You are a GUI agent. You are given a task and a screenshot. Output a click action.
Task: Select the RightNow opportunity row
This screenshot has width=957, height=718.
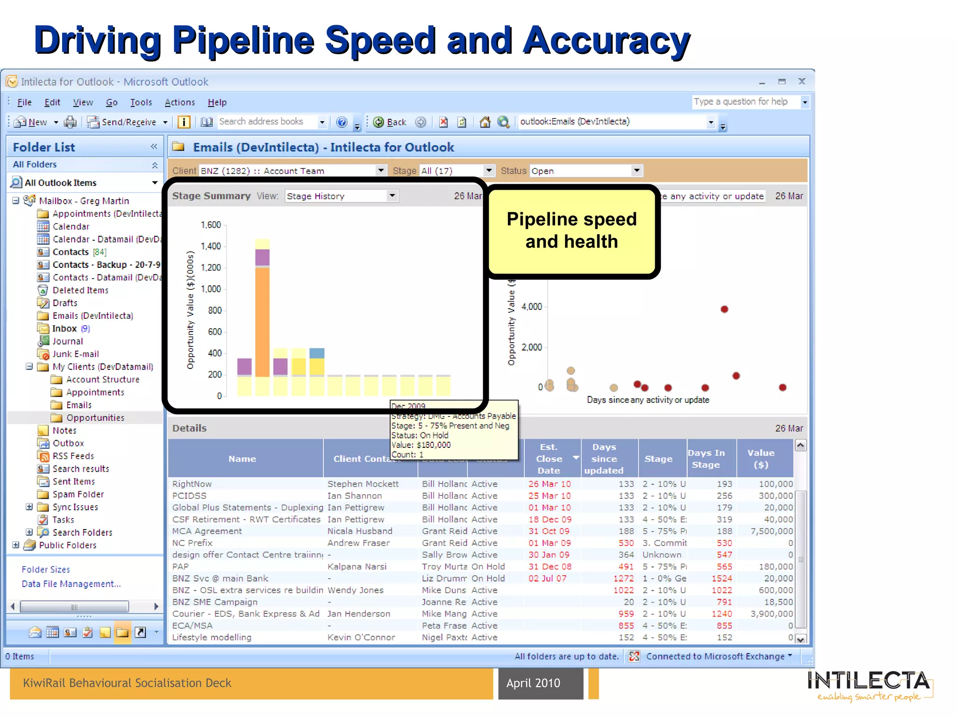coord(482,484)
